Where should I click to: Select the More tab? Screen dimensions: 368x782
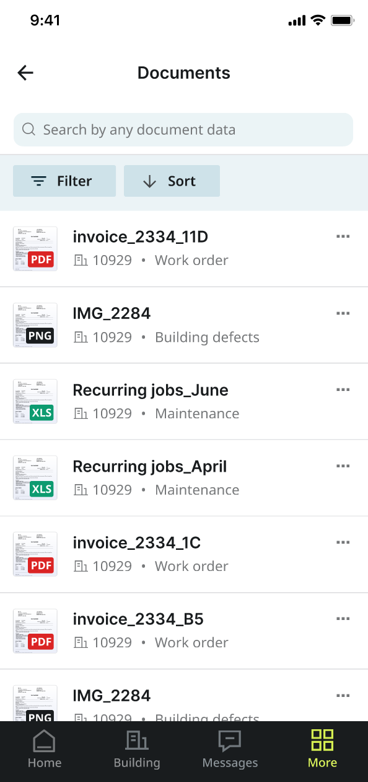(x=323, y=750)
